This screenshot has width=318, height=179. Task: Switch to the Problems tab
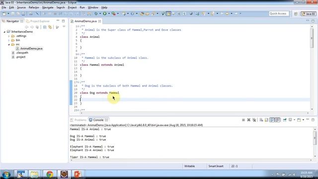point(79,120)
